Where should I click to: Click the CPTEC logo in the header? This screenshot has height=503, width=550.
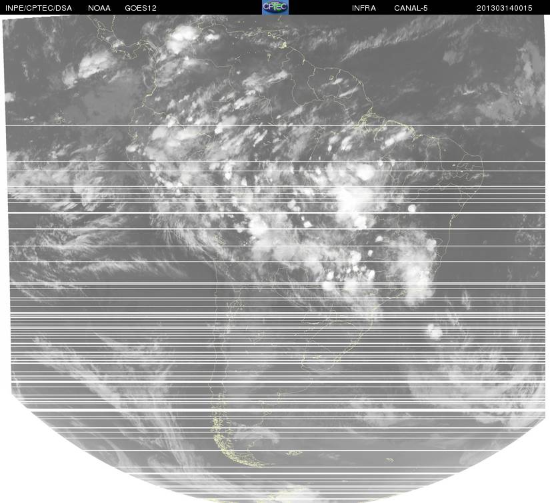[275, 7]
